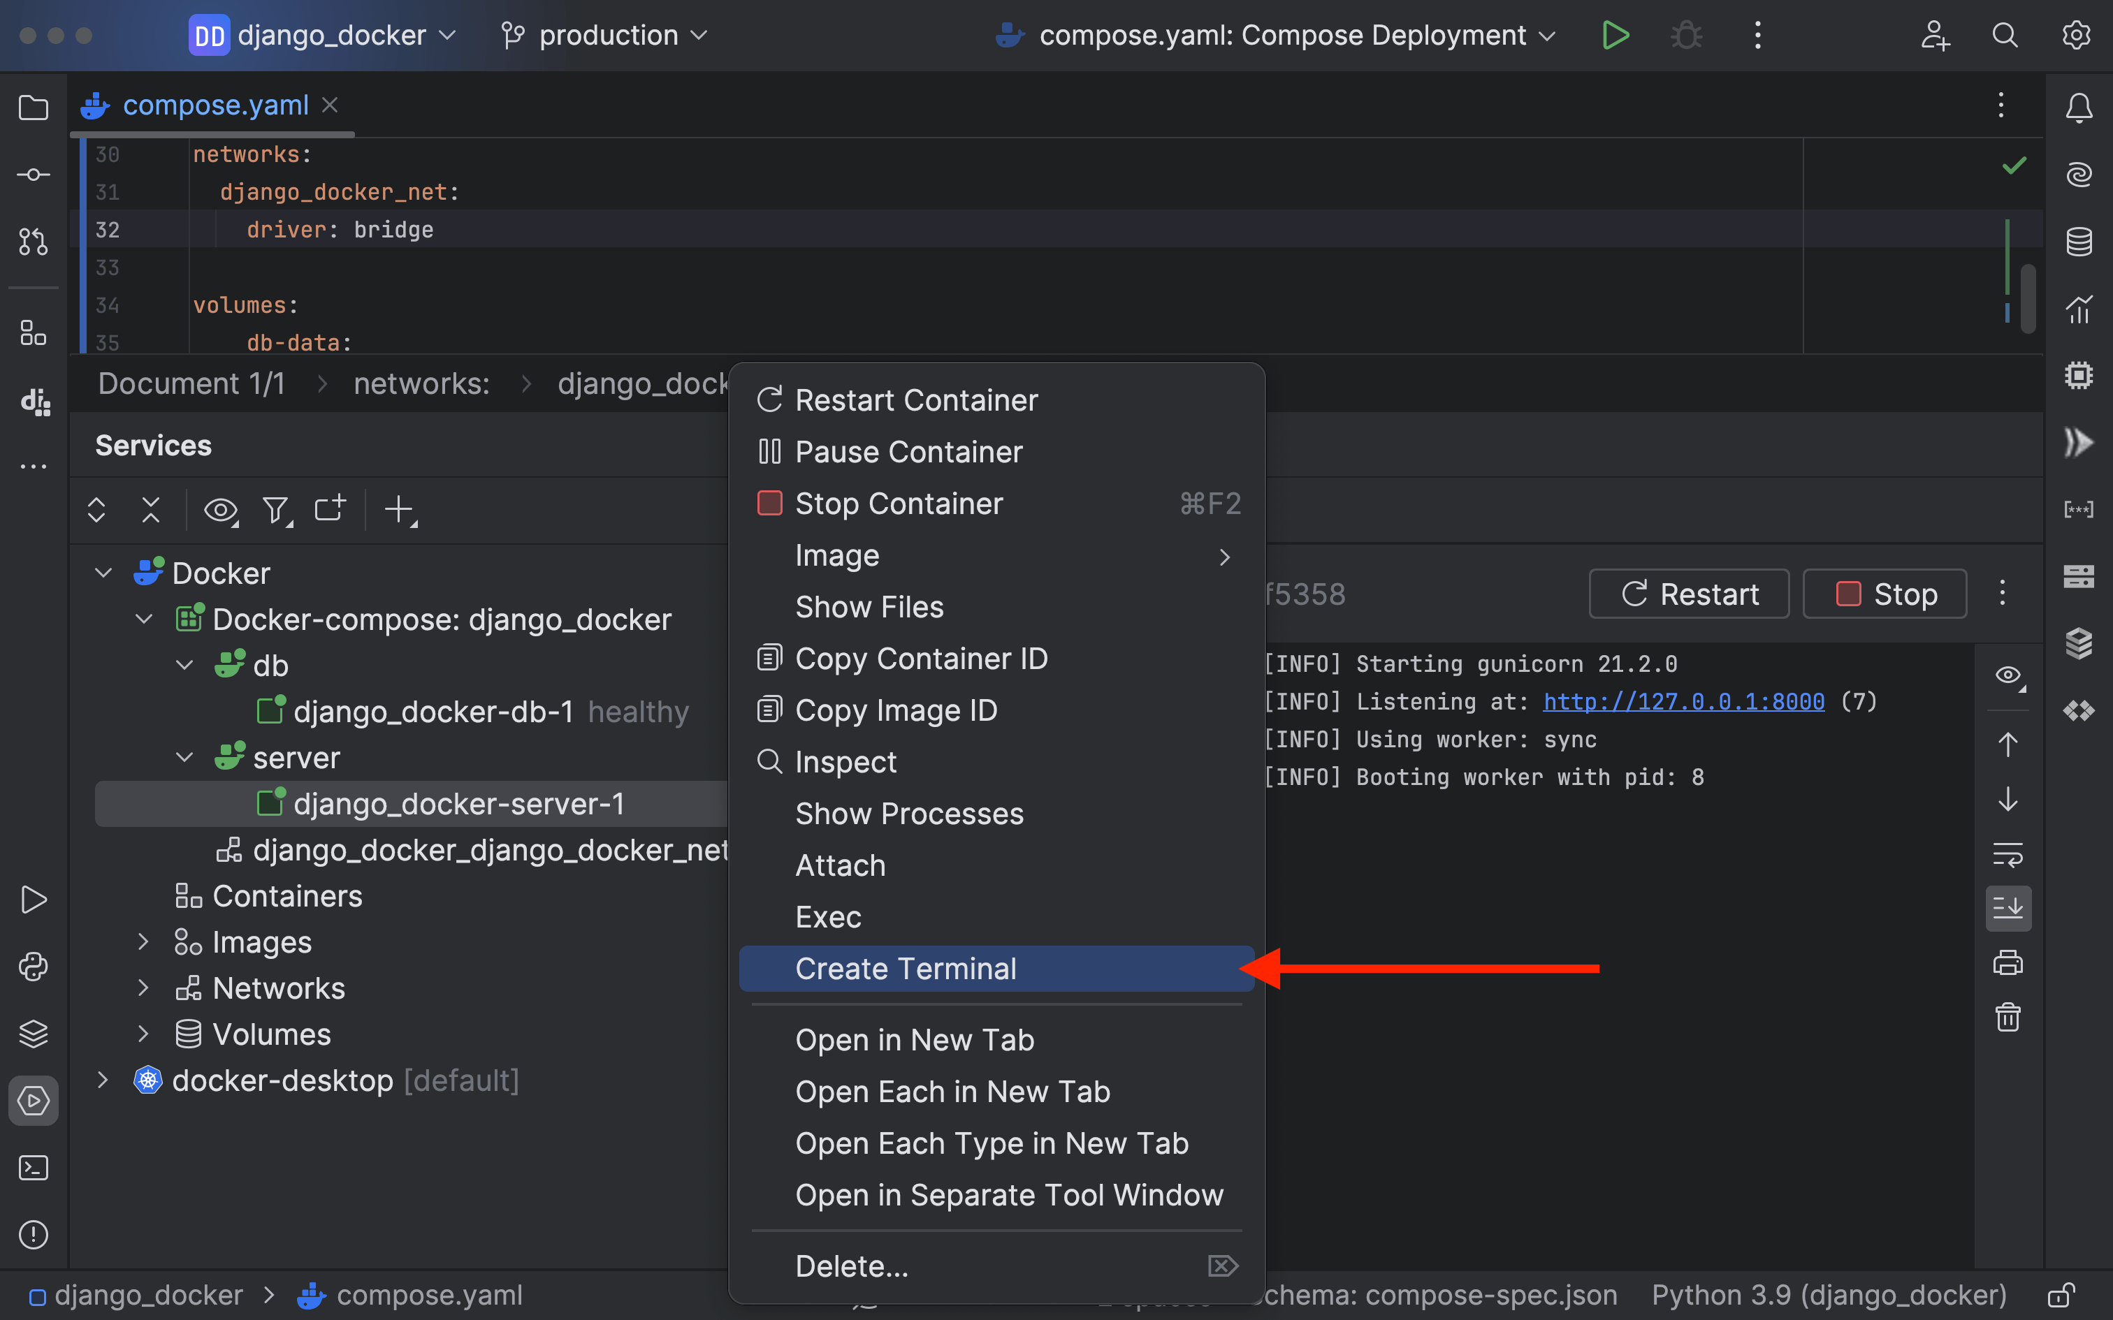The width and height of the screenshot is (2113, 1320).
Task: Open the Python Console sidebar icon
Action: (x=33, y=967)
